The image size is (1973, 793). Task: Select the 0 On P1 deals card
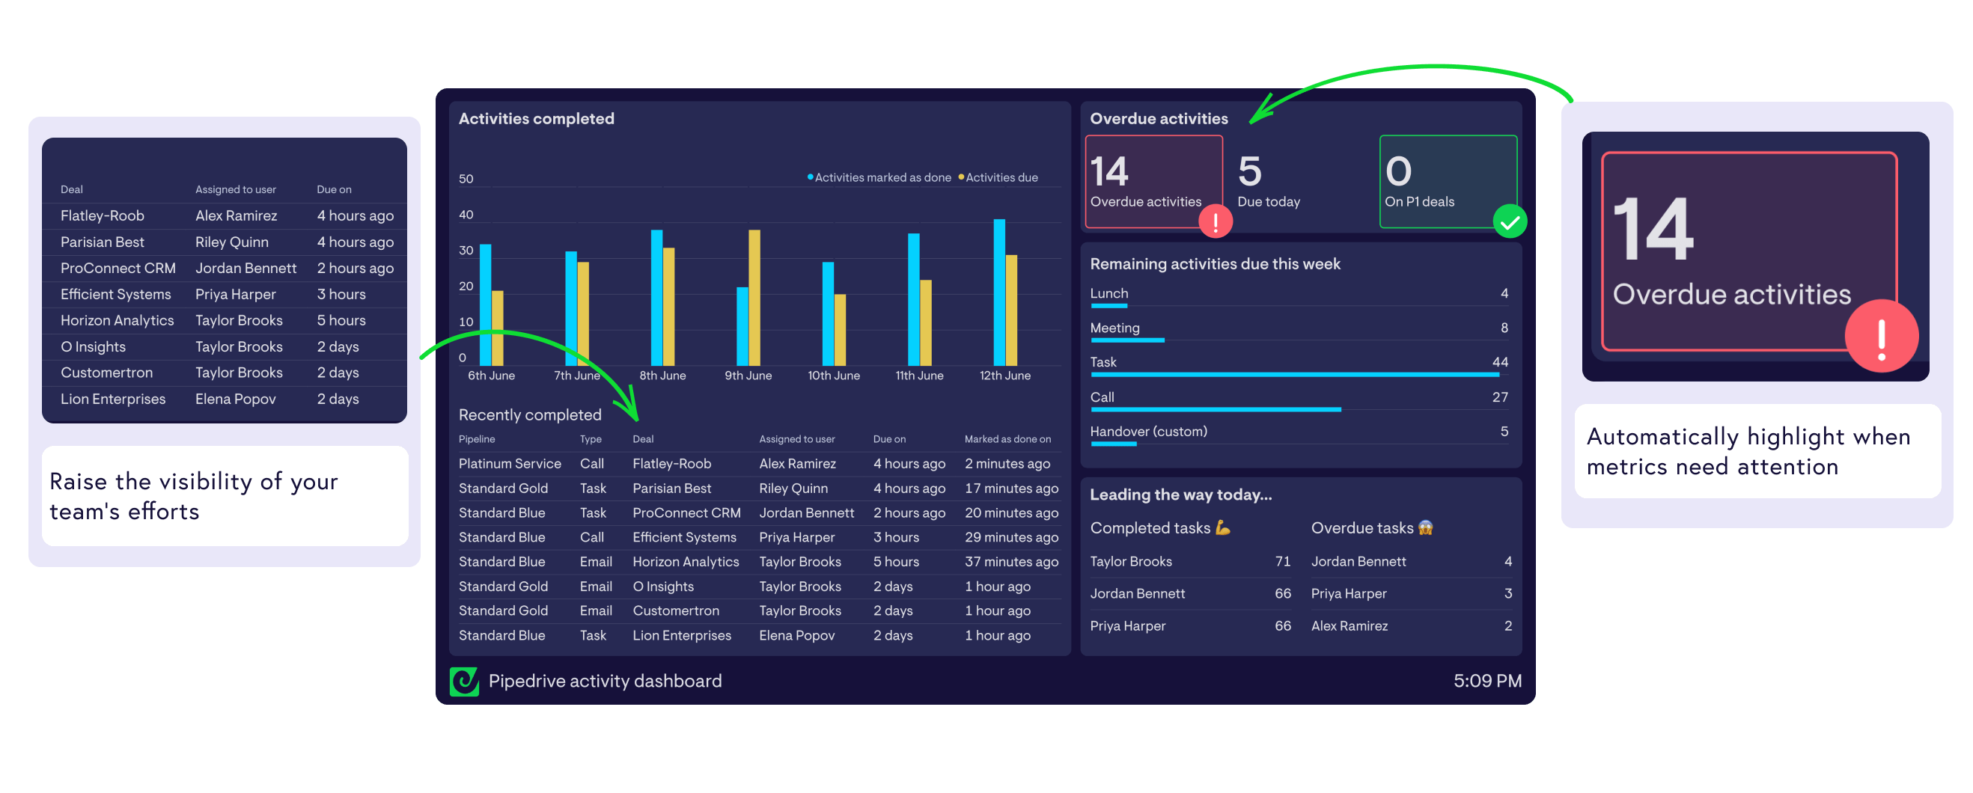pos(1448,183)
